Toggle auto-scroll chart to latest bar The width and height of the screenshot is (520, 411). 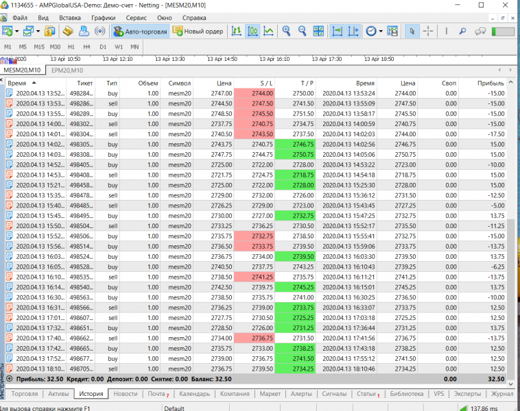pyautogui.click(x=338, y=31)
